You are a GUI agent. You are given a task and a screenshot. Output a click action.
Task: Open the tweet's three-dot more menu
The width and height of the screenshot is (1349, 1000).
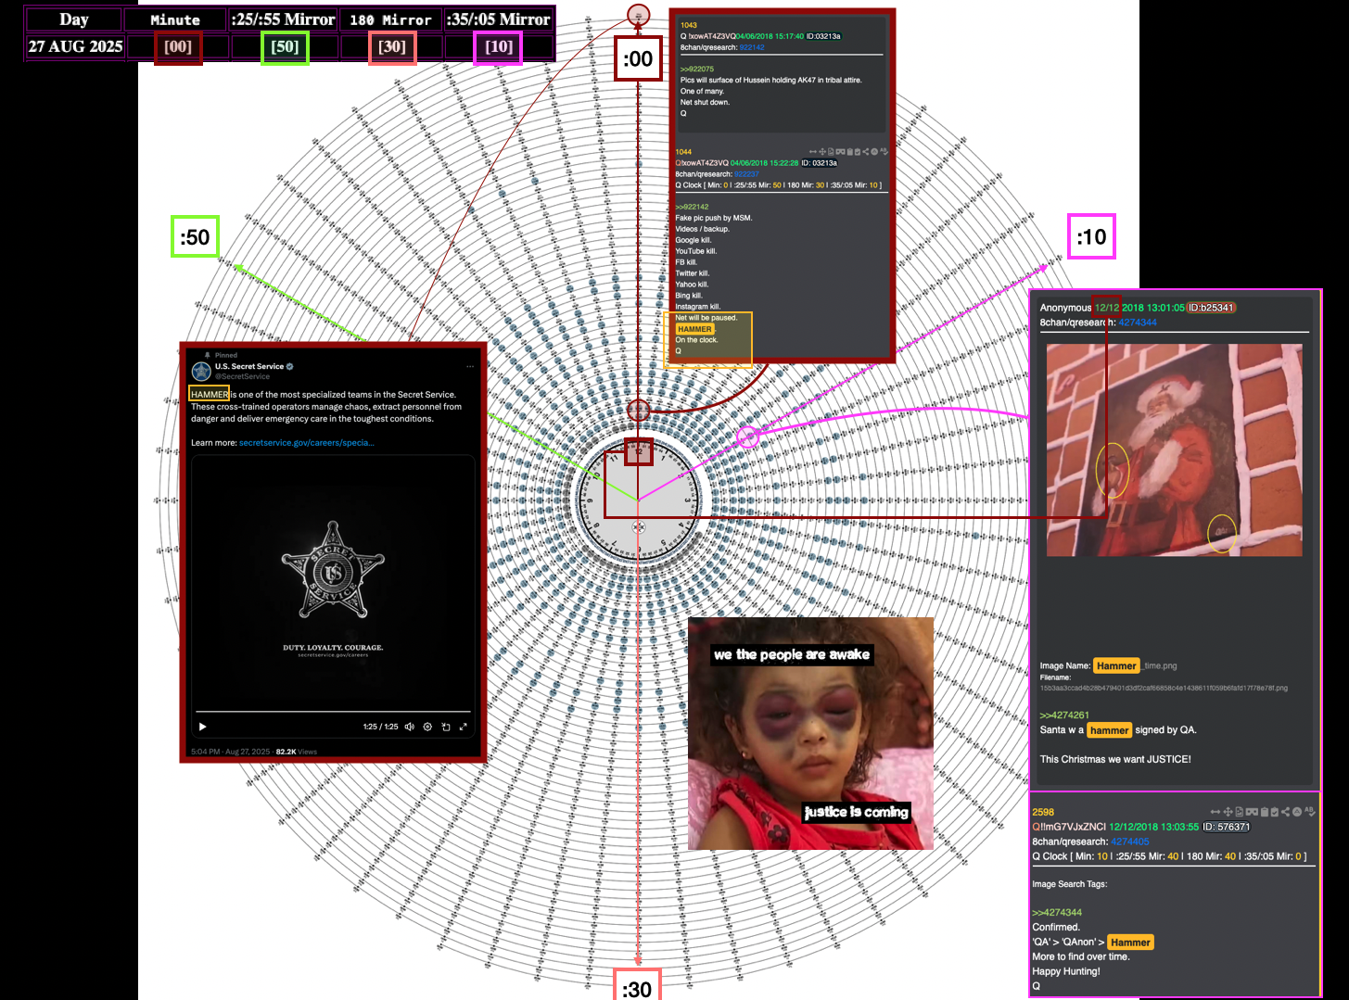coord(470,367)
